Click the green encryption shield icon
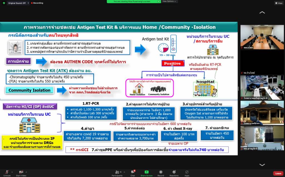Image resolution: width=285 pixels, height=177 pixels. (x=4, y=3)
